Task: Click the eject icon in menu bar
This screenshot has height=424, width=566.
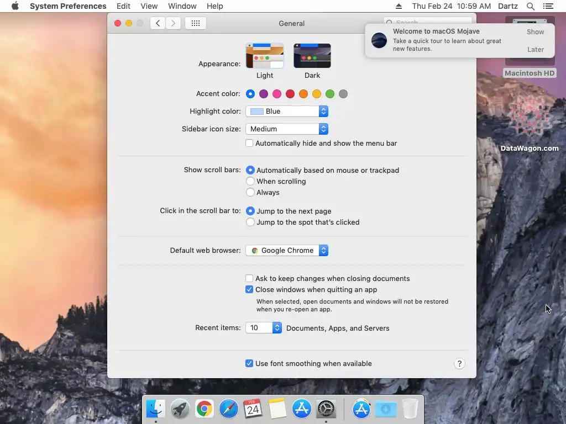Action: [x=399, y=6]
